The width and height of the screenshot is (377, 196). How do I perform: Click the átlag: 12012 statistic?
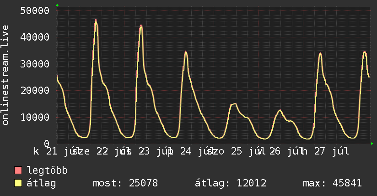(x=231, y=183)
